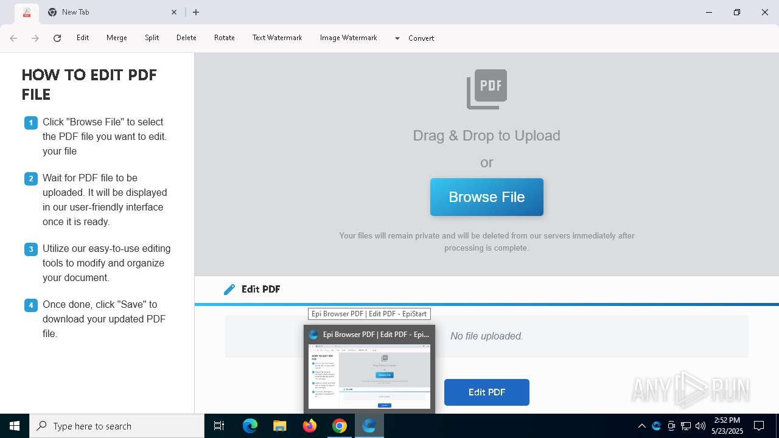This screenshot has height=438, width=779.
Task: Click the Edit PDF section heading
Action: coord(260,290)
